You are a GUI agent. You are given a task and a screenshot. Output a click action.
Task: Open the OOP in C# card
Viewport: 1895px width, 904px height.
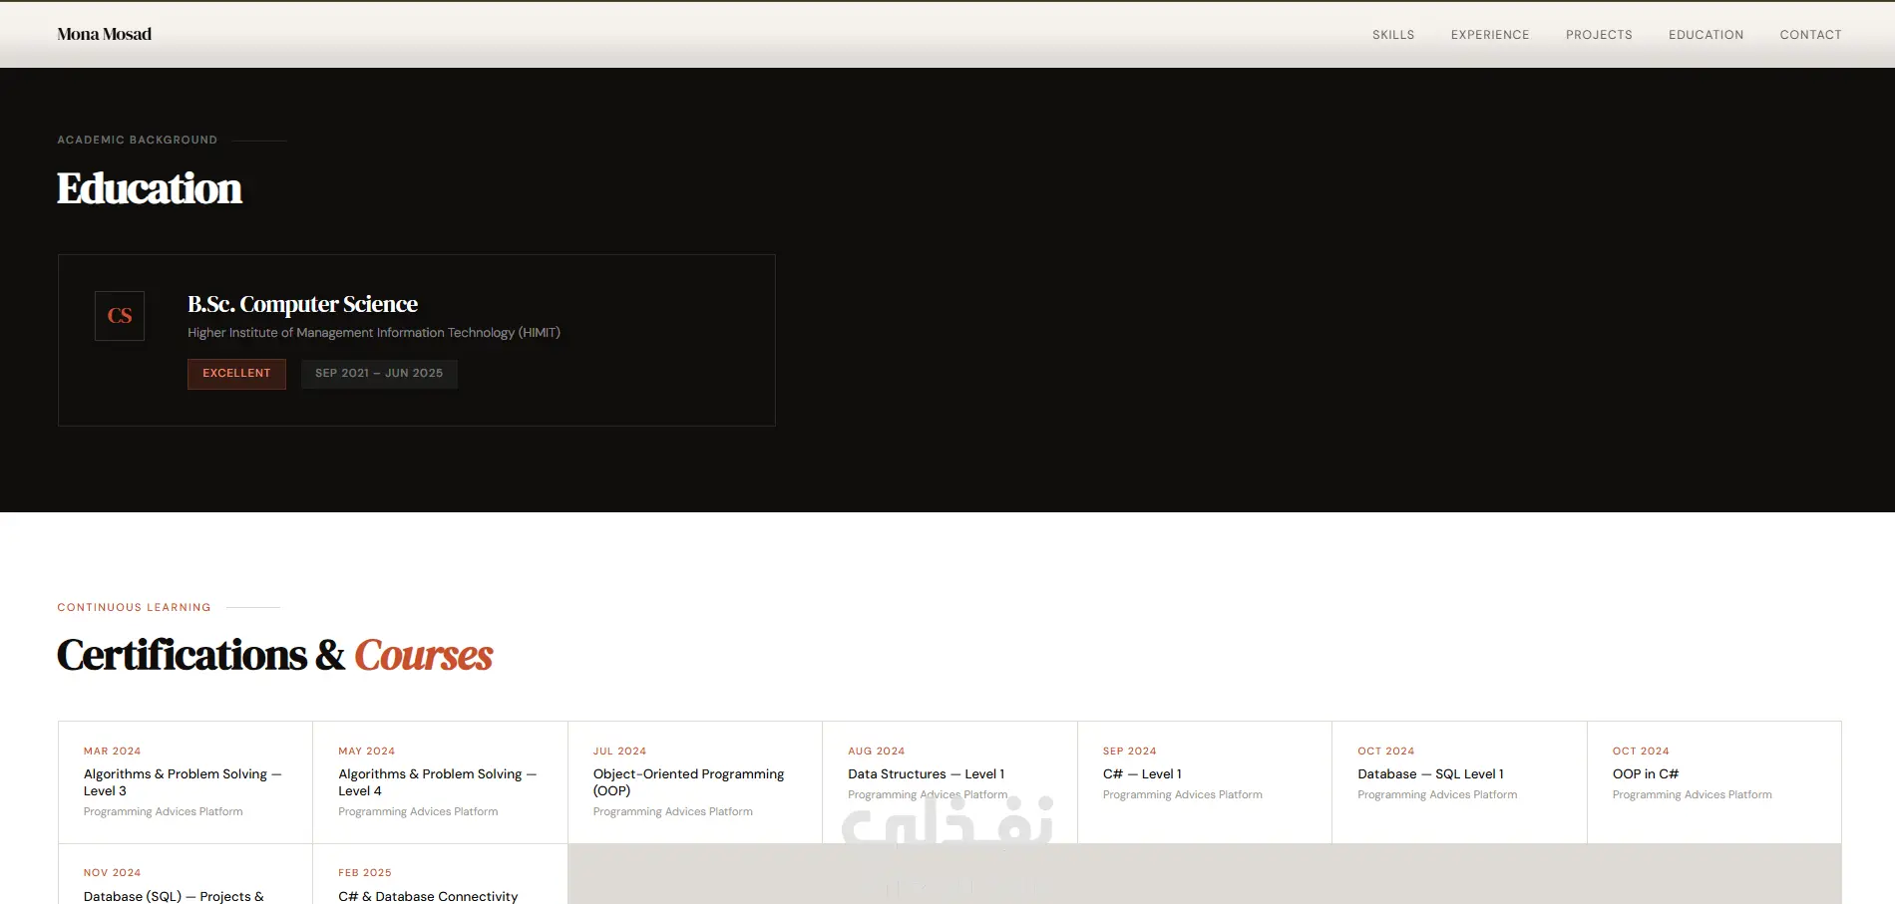(1714, 782)
